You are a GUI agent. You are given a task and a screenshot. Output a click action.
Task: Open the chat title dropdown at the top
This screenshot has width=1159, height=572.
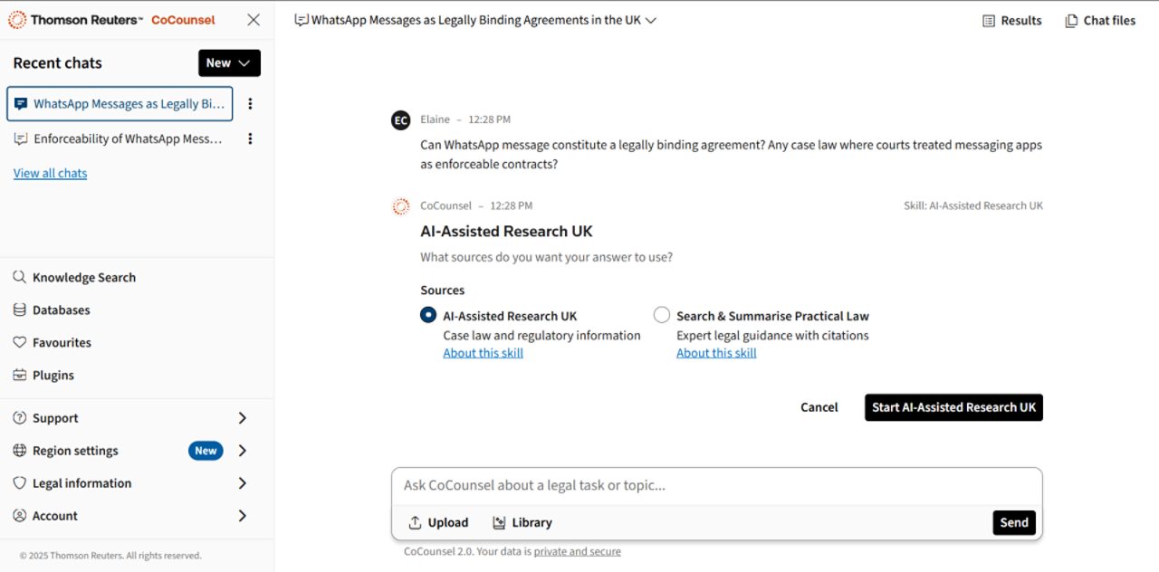[x=650, y=19]
